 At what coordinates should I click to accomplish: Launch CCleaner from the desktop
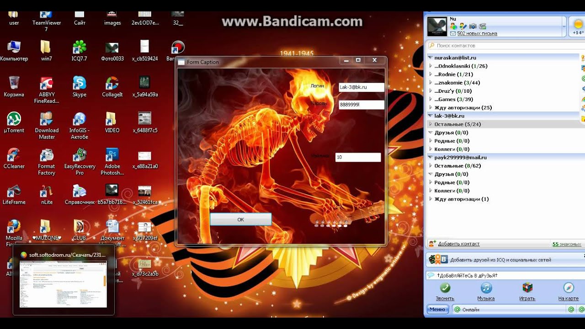click(14, 158)
